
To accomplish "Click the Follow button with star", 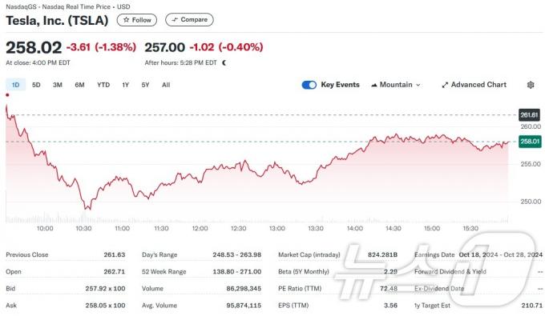I will (x=137, y=20).
